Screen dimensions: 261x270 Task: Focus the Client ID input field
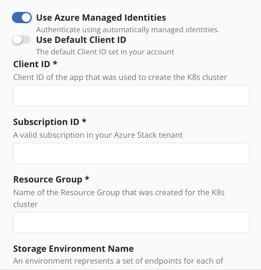click(131, 95)
